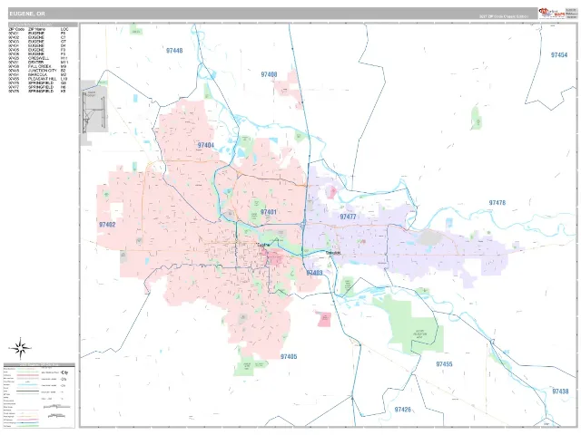Click the 97478 ZIP label on map
This screenshot has width=581, height=435.
497,203
